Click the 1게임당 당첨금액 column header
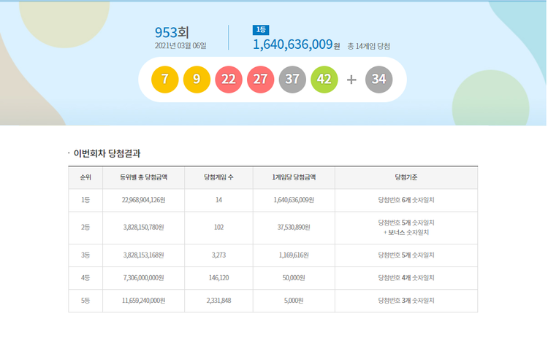Screen dimensions: 548x362 [294, 177]
